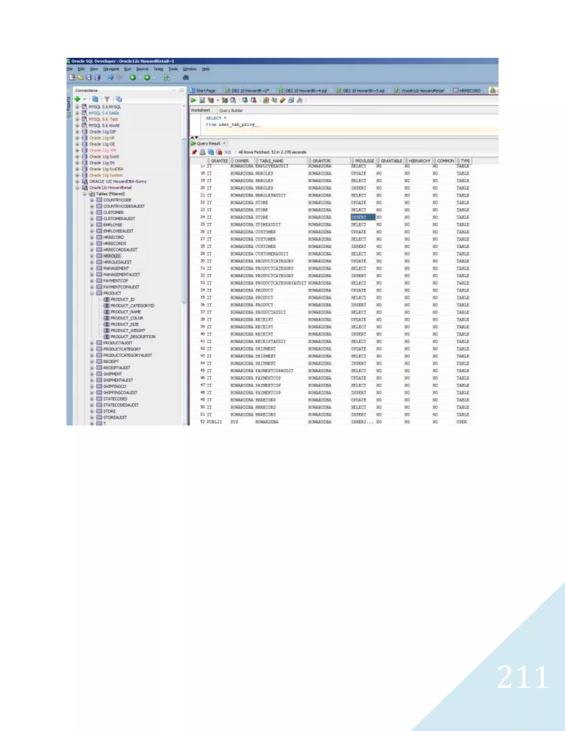Click the green Back navigation arrow

[x=133, y=77]
